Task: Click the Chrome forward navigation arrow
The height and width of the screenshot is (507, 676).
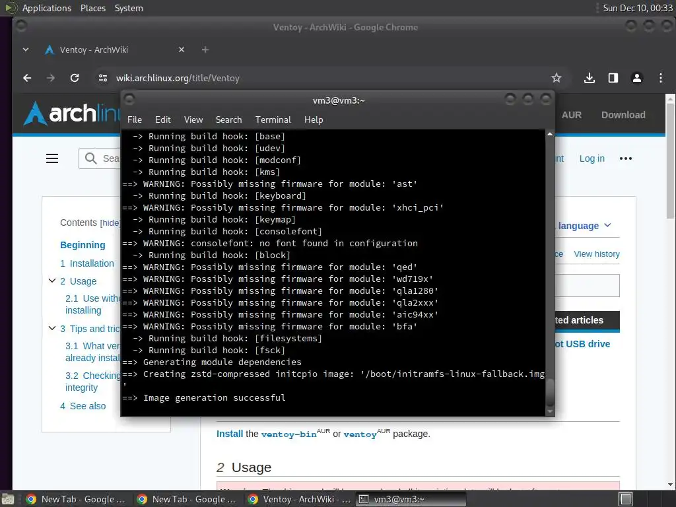Action: (x=51, y=78)
